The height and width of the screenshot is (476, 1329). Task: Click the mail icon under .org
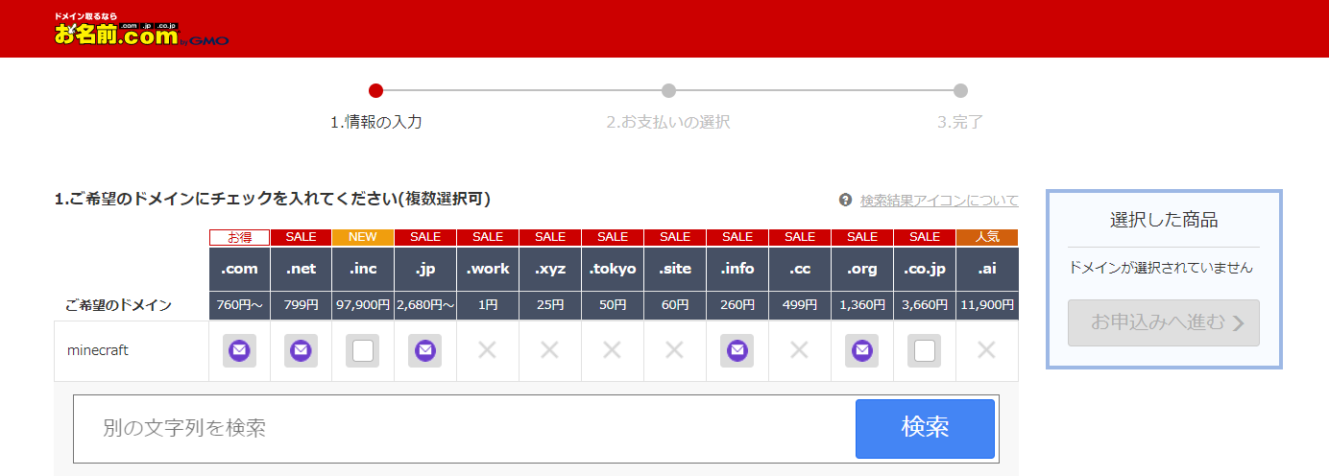click(x=862, y=351)
